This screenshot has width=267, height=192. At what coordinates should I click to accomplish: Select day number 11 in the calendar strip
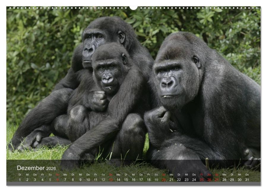(96, 180)
